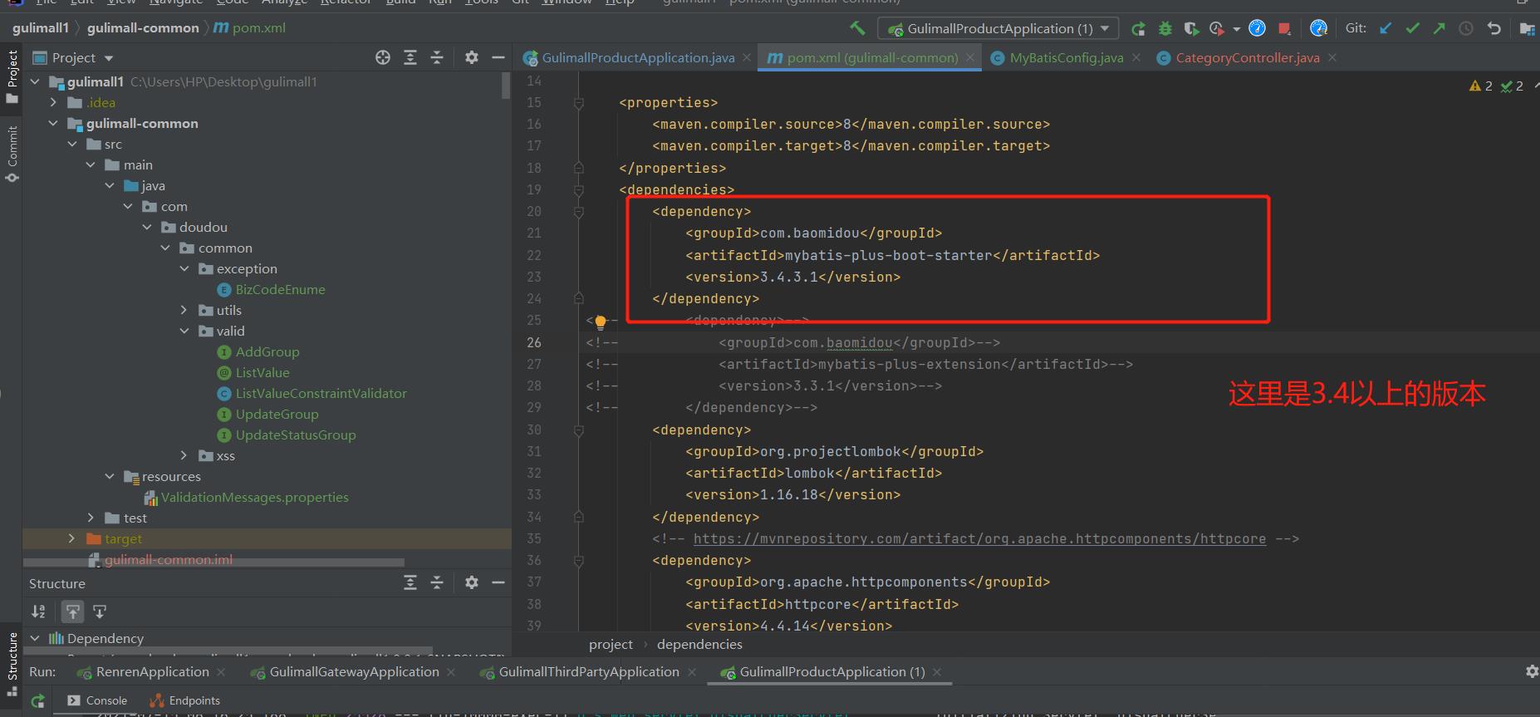This screenshot has width=1540, height=717.
Task: Click Git update project blue arrow
Action: point(1385,28)
